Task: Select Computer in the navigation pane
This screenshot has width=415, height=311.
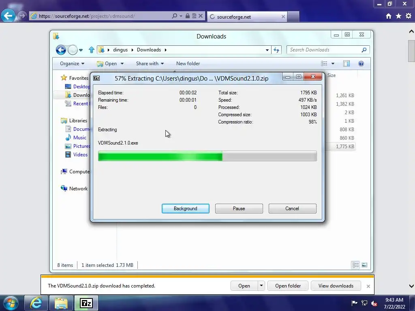Action: pyautogui.click(x=75, y=172)
